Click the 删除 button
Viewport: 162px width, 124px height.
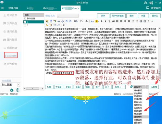click(132, 16)
